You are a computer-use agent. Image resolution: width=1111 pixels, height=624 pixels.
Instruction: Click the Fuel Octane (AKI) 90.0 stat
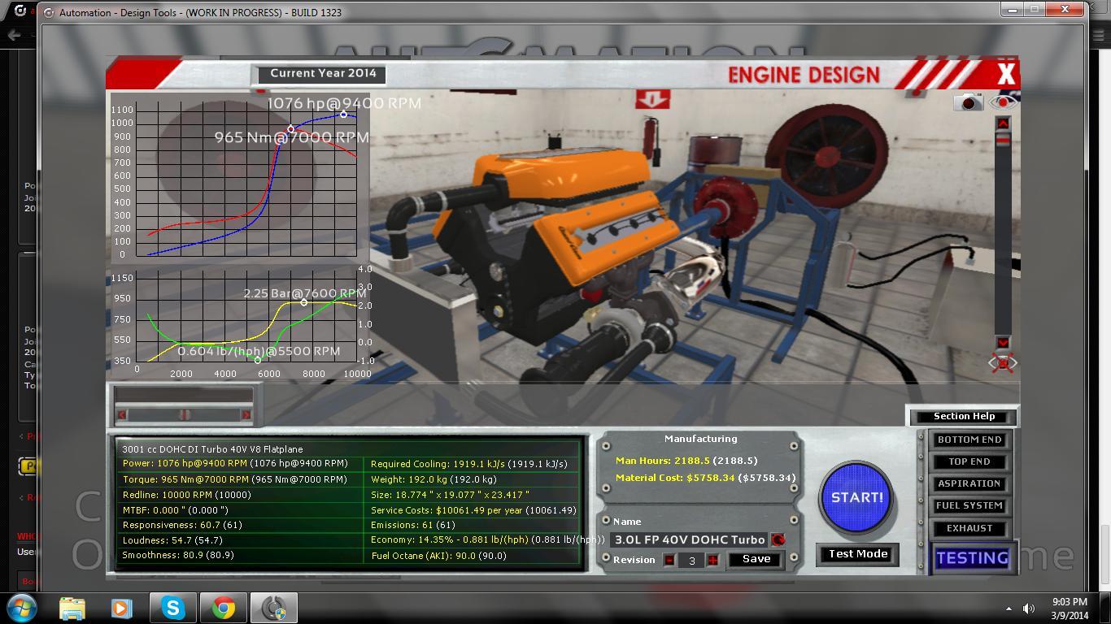pos(438,556)
